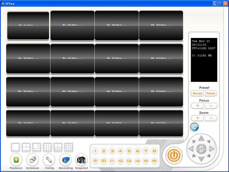The width and height of the screenshot is (229, 172).
Task: Increase Focus with the plus button
Action: point(197,106)
